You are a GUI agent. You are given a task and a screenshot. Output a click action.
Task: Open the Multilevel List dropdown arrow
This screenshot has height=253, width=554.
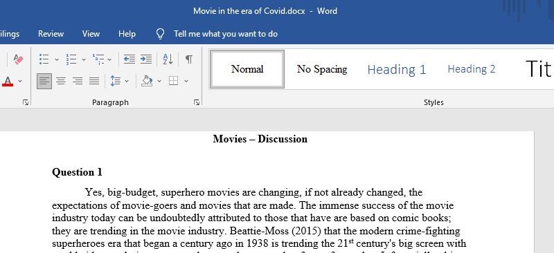coord(109,59)
